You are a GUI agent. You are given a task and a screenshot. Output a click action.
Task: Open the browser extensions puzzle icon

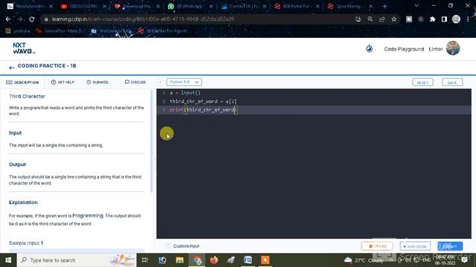point(432,19)
